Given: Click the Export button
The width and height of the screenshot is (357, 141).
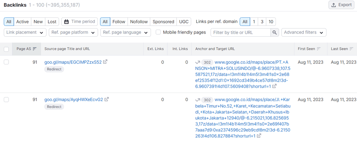Looking at the screenshot, I should click(341, 5).
